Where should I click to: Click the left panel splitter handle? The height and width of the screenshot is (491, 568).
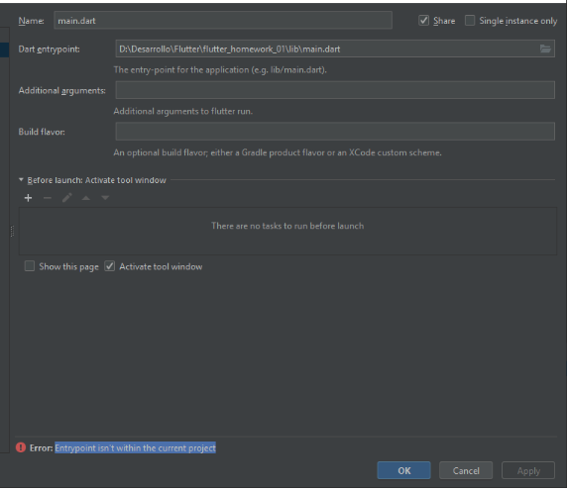pos(12,232)
